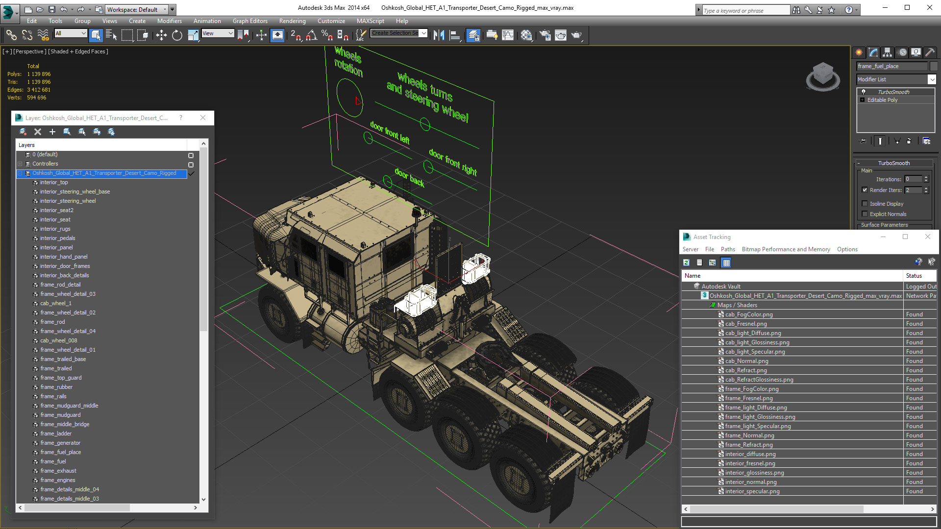Image resolution: width=941 pixels, height=529 pixels.
Task: Open the MAXScript menu
Action: tap(370, 21)
